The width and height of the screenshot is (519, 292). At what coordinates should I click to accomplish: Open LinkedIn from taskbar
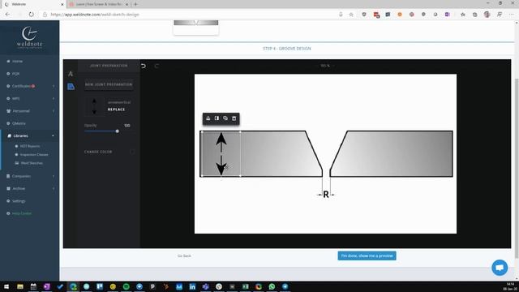pos(192,286)
